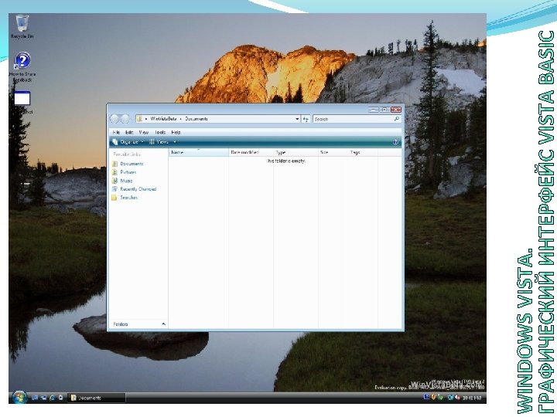Sort by the Type column header
This screenshot has width=557, height=417.
[x=296, y=152]
